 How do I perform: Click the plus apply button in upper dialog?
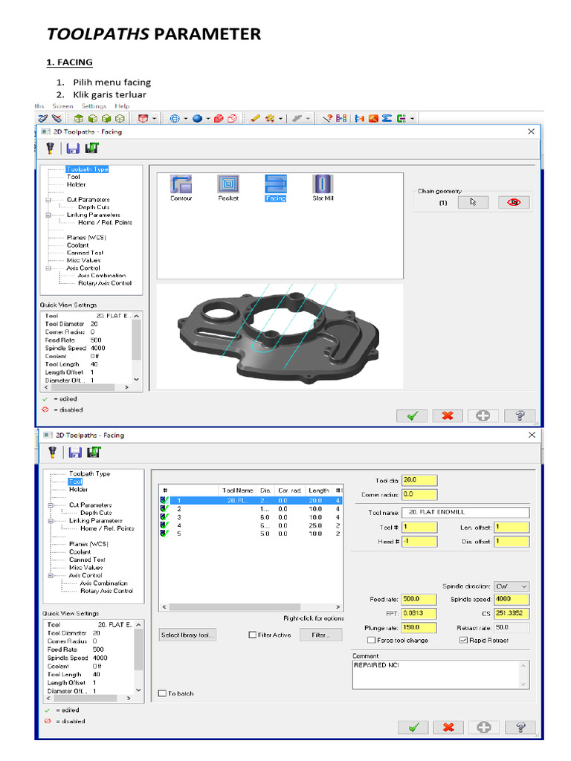[x=483, y=416]
